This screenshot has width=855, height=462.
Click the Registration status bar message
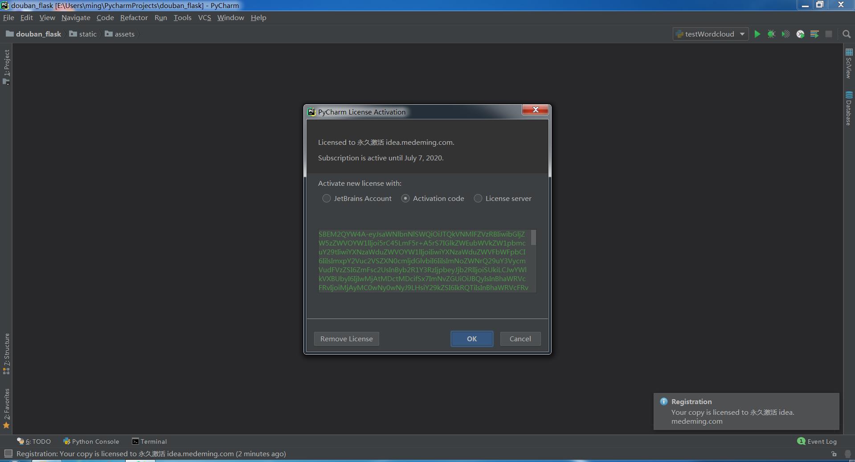tap(151, 454)
